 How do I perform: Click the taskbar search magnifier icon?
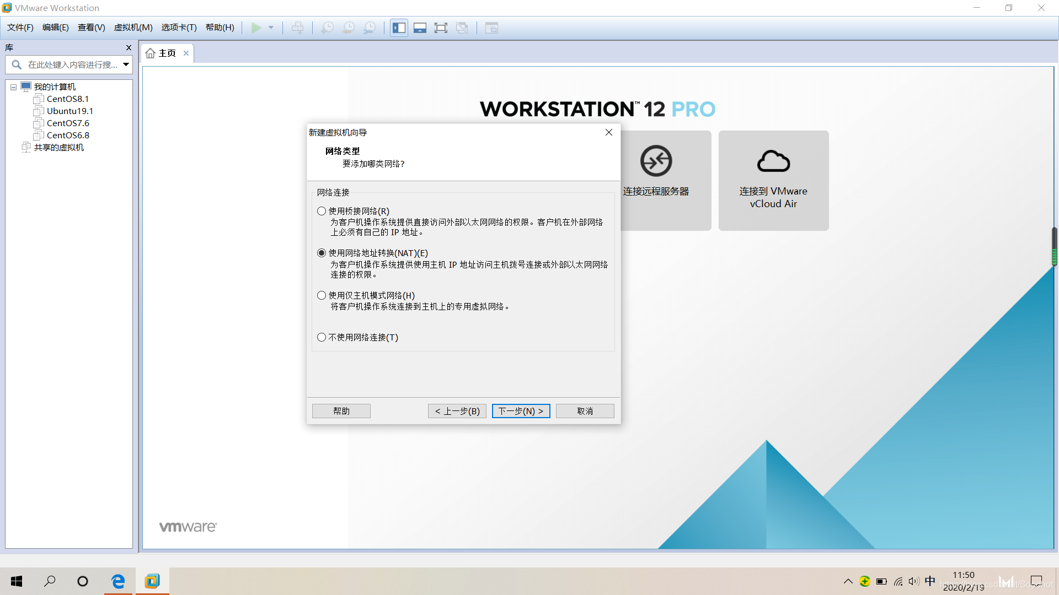click(x=50, y=581)
